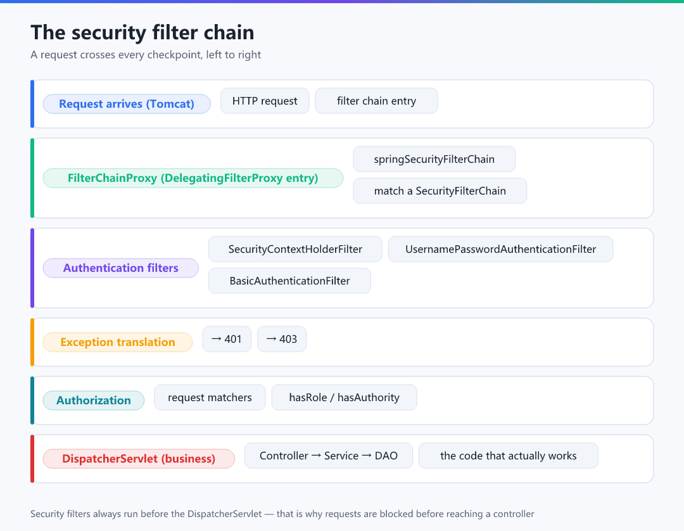Select the 'HTTP request' chip
Screen dimensions: 684x531
click(x=265, y=101)
